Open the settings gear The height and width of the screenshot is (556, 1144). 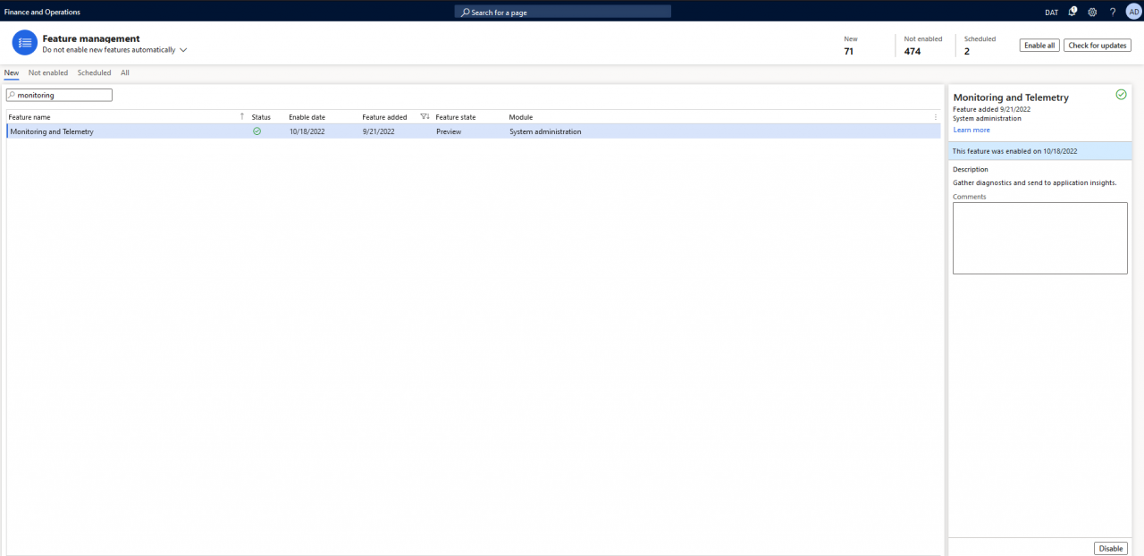coord(1091,12)
